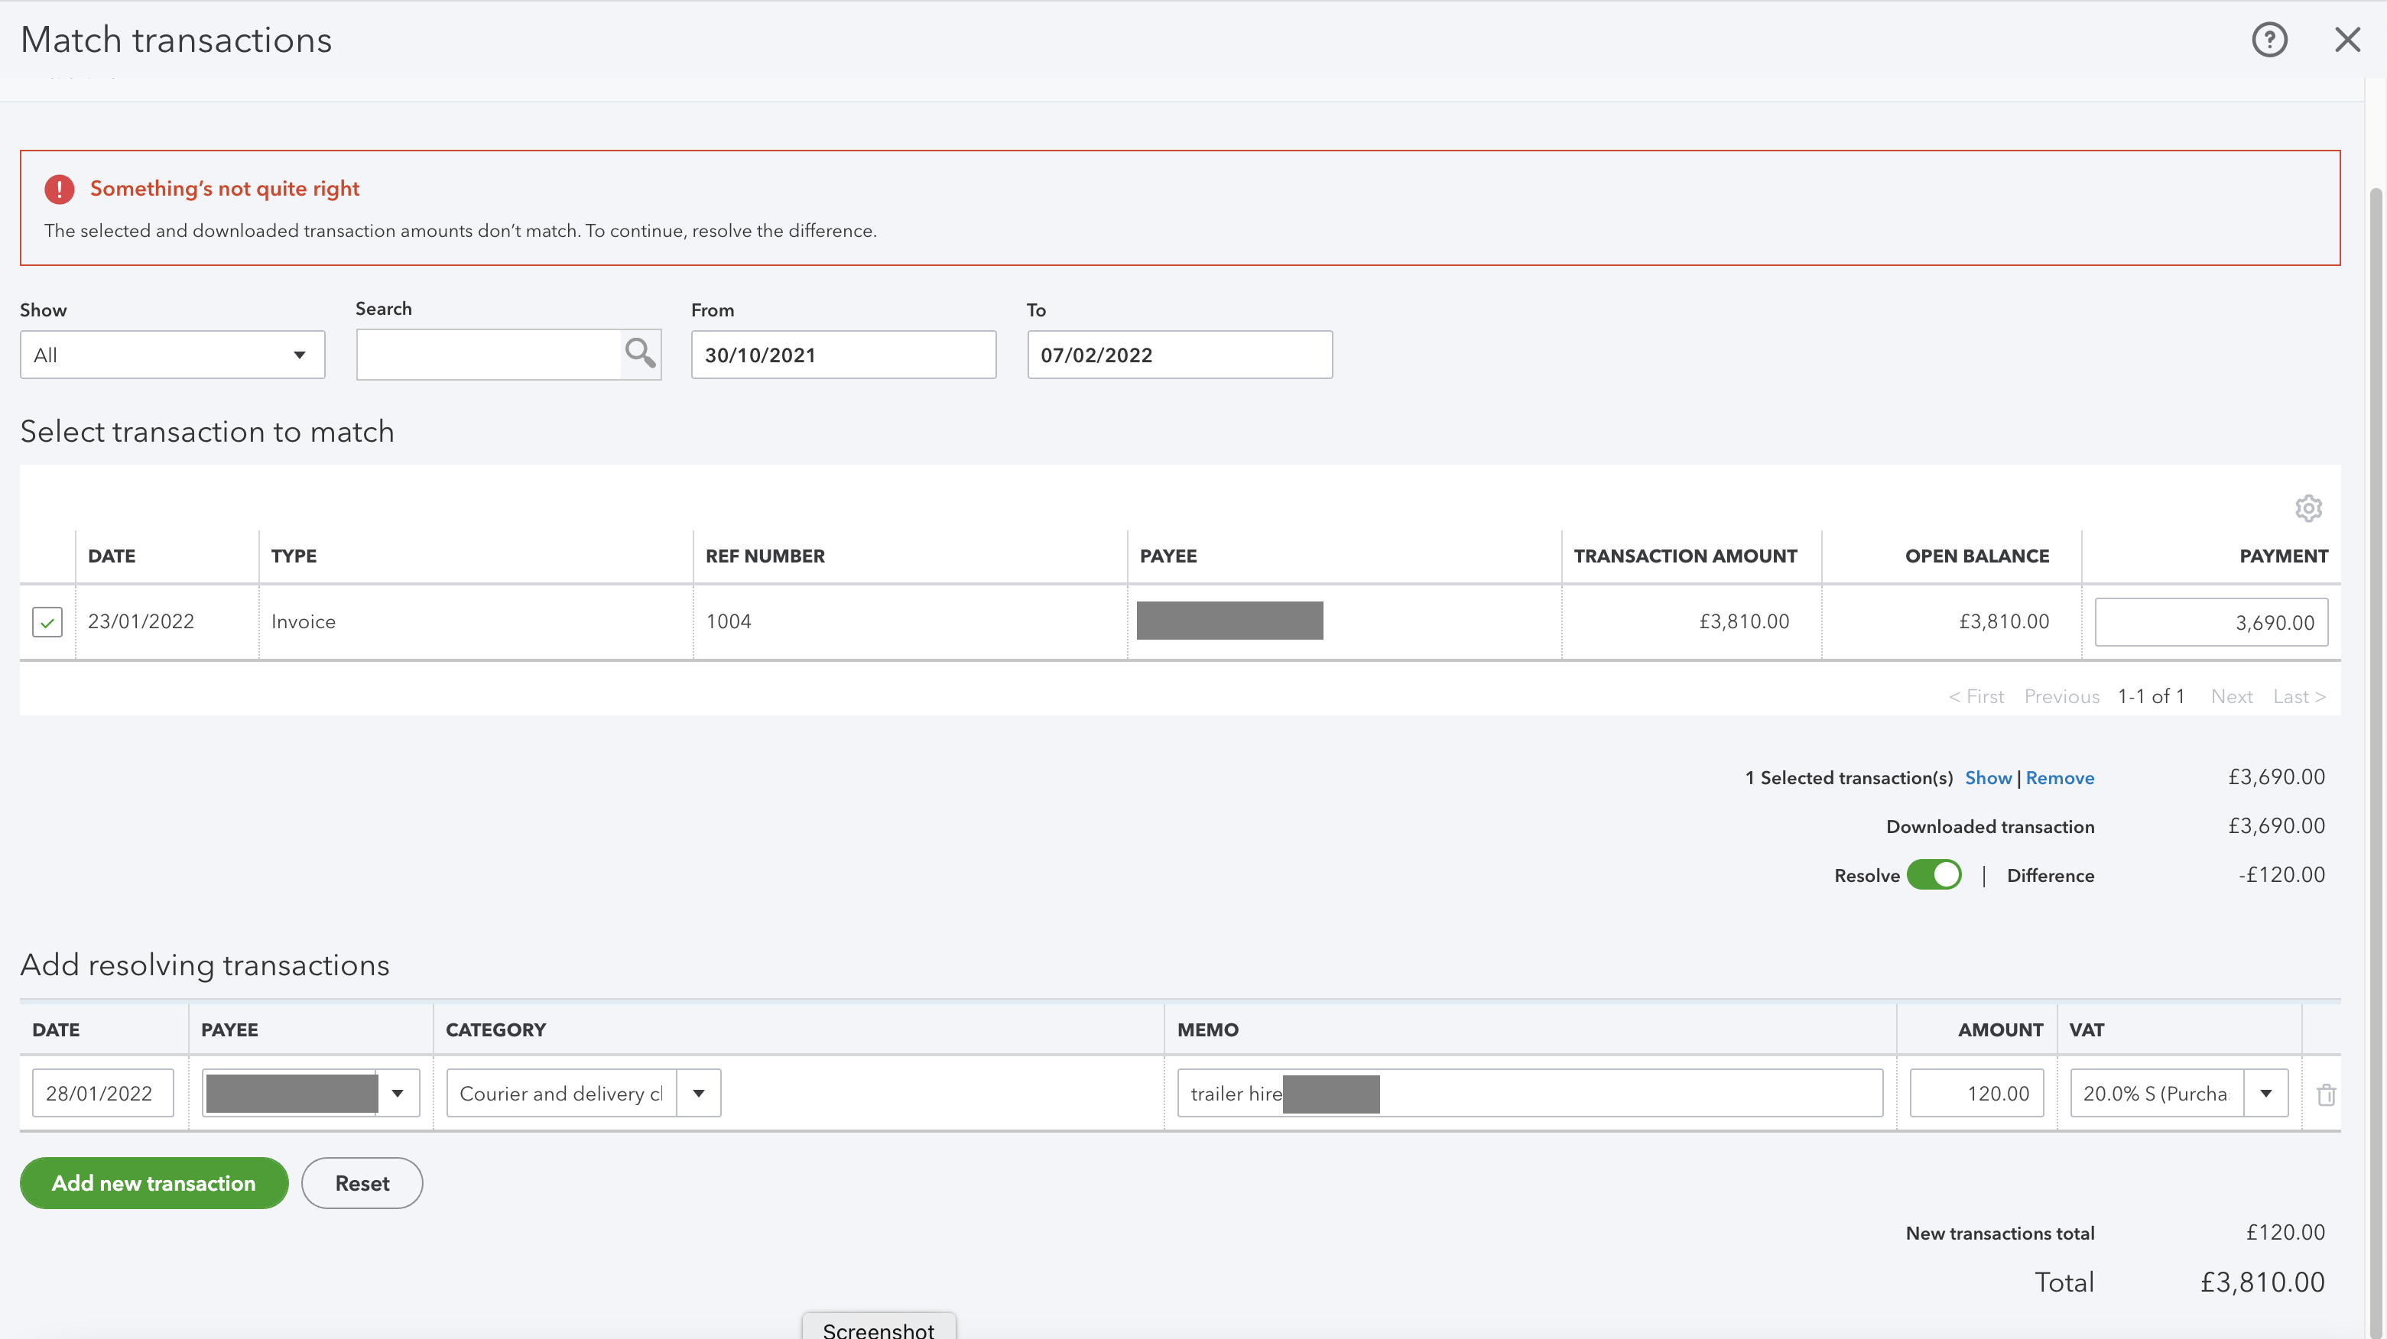Viewport: 2387px width, 1339px height.
Task: Open the 20.0% S VAT dropdown
Action: tap(2268, 1093)
